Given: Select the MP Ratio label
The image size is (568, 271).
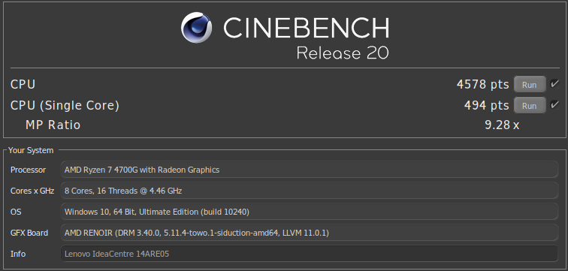Looking at the screenshot, I should (x=53, y=125).
